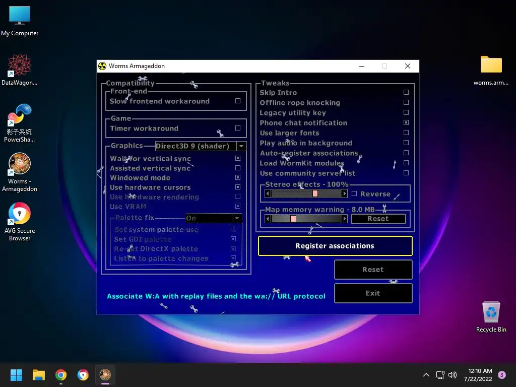The image size is (516, 387).
Task: Toggle Wait for vertical sync
Action: click(x=238, y=158)
